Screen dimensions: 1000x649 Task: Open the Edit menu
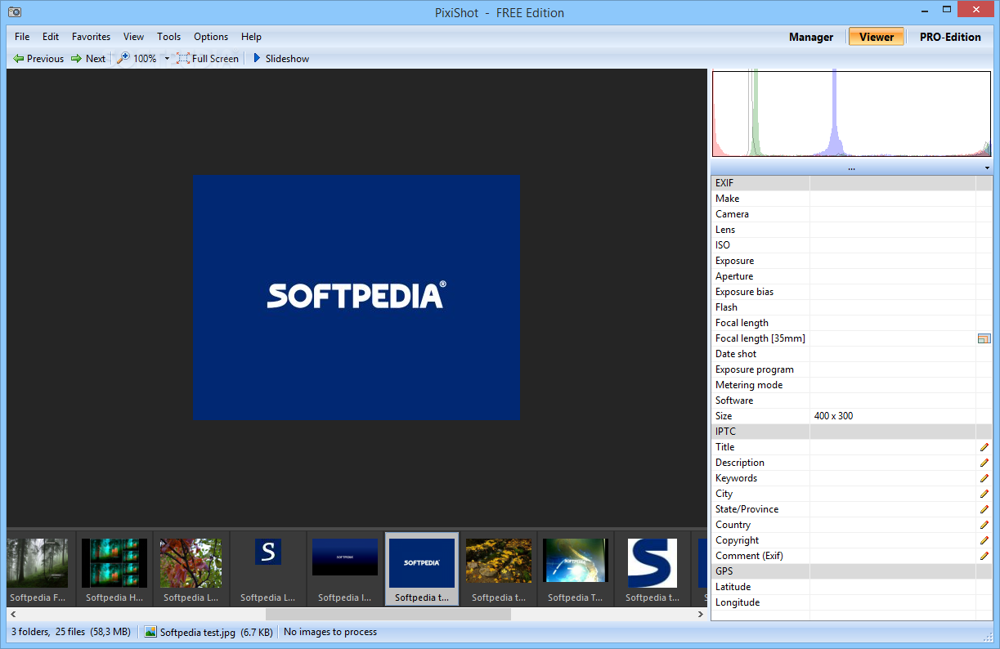[51, 37]
